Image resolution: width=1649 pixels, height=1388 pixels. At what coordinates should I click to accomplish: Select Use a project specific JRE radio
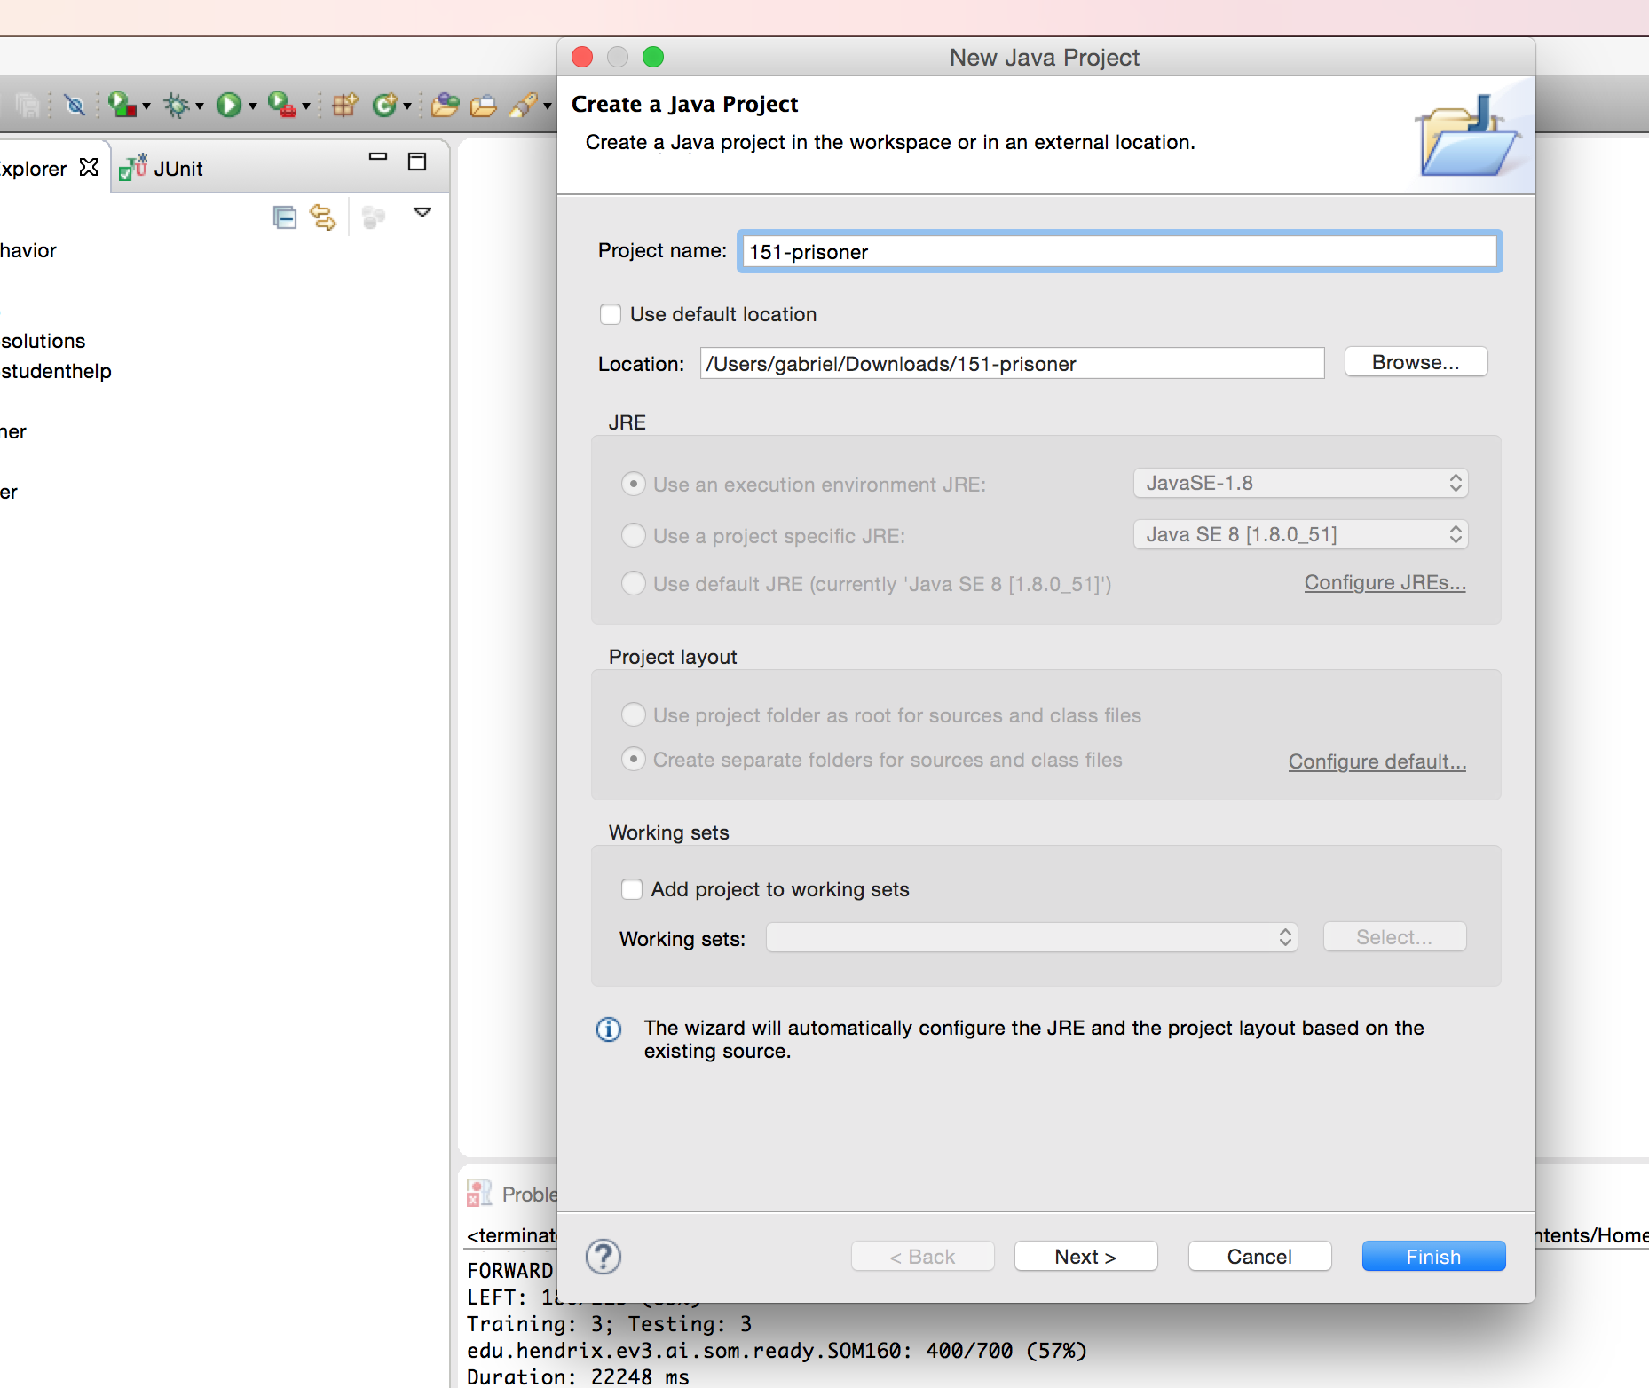634,535
